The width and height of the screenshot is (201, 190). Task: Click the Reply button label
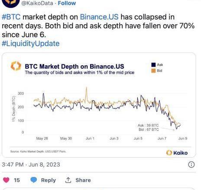click(x=49, y=180)
